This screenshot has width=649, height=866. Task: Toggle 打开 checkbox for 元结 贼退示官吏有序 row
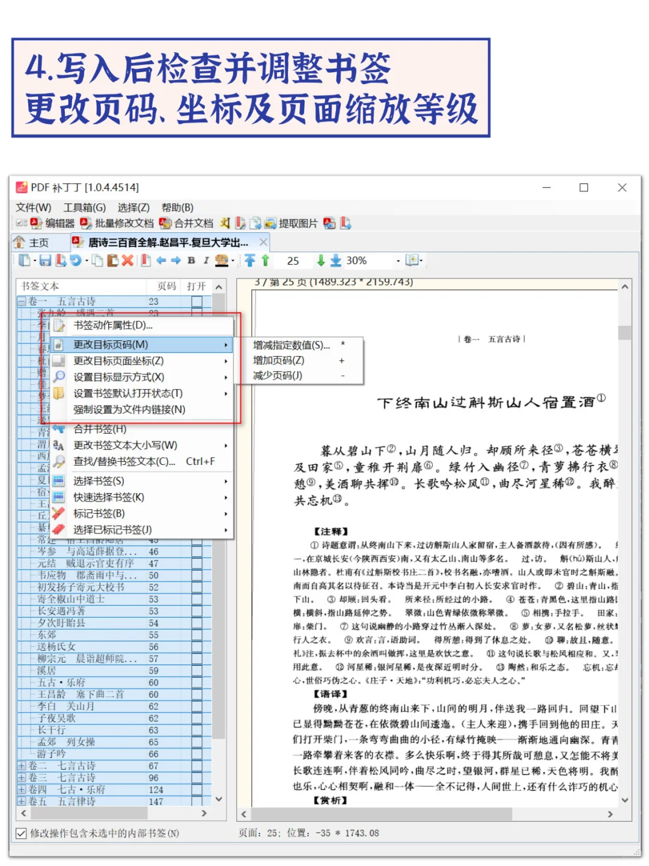[197, 564]
